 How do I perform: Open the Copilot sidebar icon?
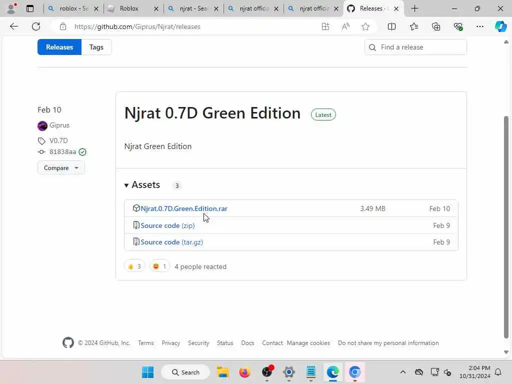pyautogui.click(x=500, y=26)
